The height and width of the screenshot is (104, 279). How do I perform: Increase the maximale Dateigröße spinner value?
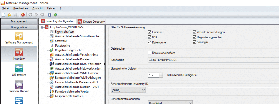(161, 74)
